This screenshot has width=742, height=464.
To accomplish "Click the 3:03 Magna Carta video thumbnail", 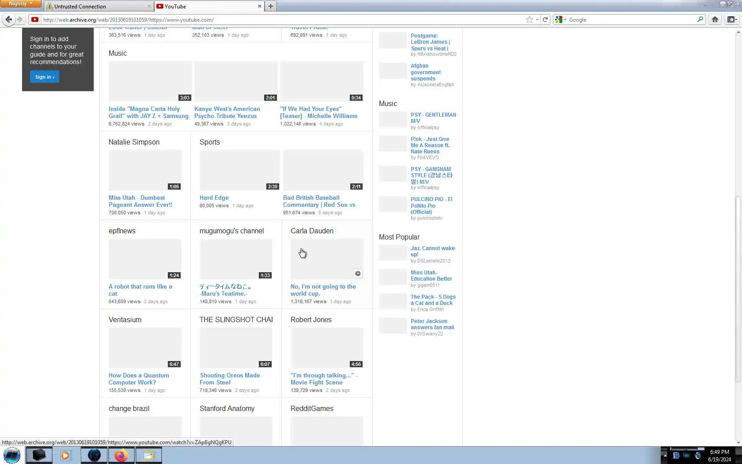I will click(150, 81).
